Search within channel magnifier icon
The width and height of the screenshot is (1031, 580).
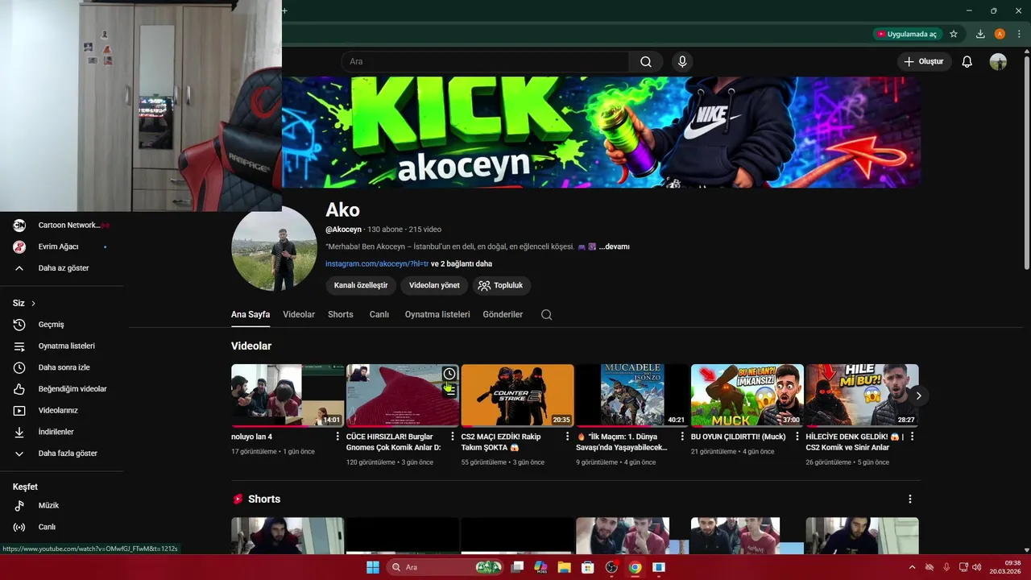tap(547, 315)
